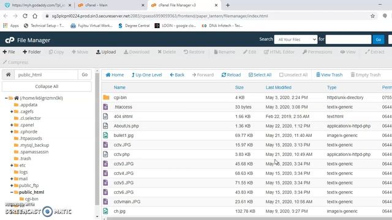Click Go next to the path field
Screen dimensions: 392x220
[x=85, y=75]
